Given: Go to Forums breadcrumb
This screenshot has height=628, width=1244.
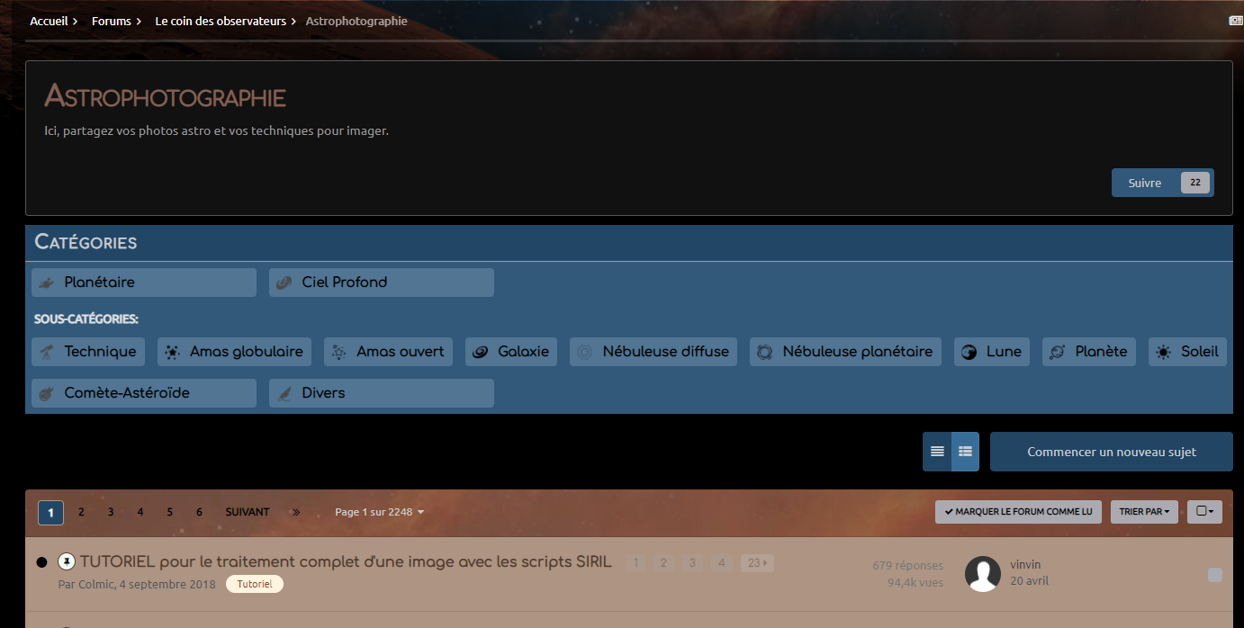Looking at the screenshot, I should [112, 21].
